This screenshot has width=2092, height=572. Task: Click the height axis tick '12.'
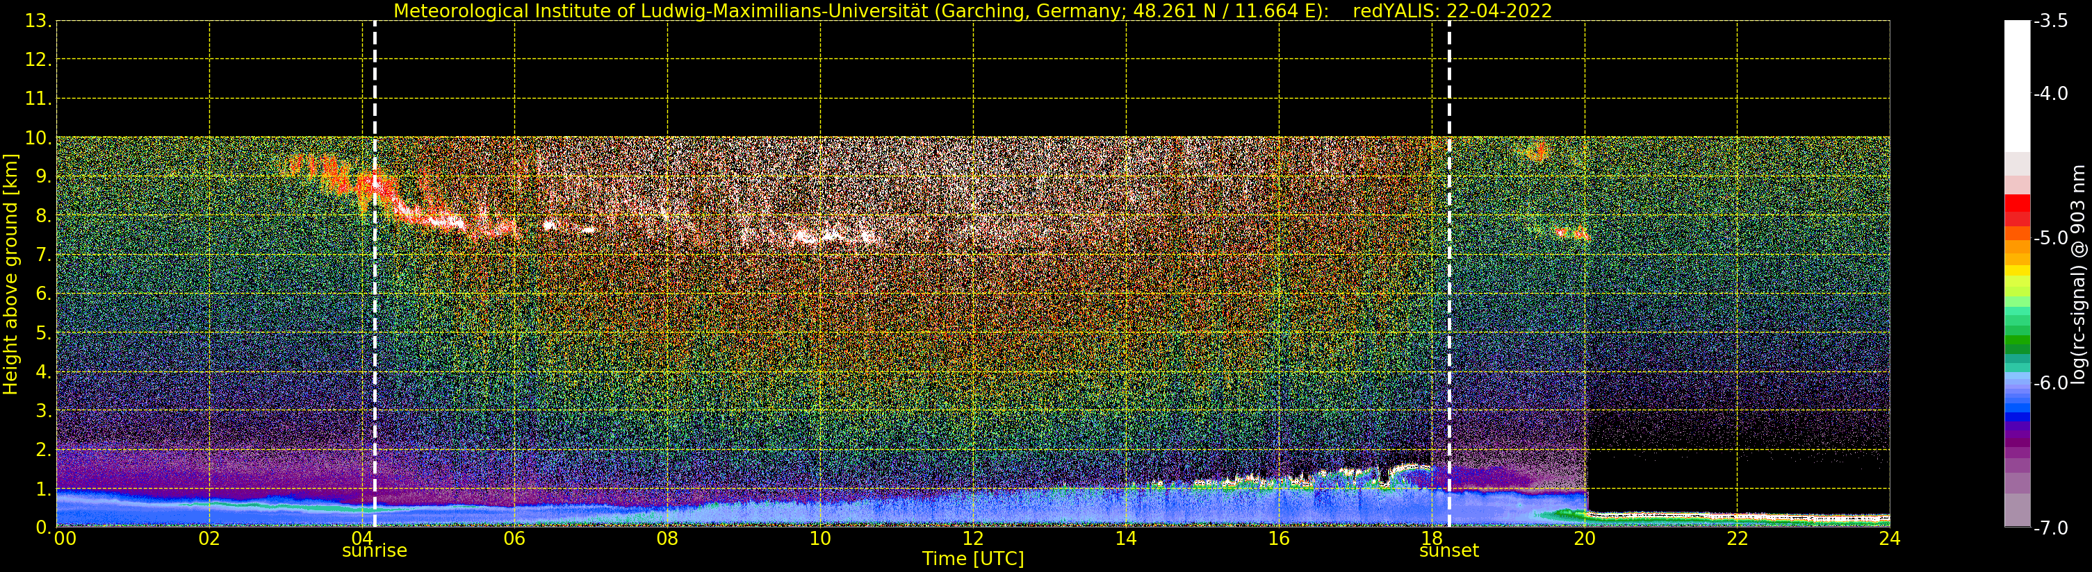pyautogui.click(x=38, y=60)
